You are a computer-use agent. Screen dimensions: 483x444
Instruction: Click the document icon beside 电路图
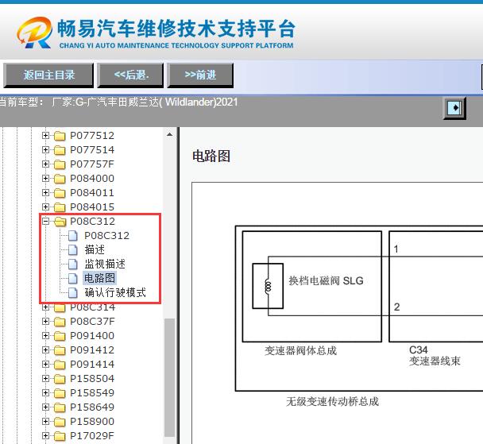pyautogui.click(x=73, y=278)
